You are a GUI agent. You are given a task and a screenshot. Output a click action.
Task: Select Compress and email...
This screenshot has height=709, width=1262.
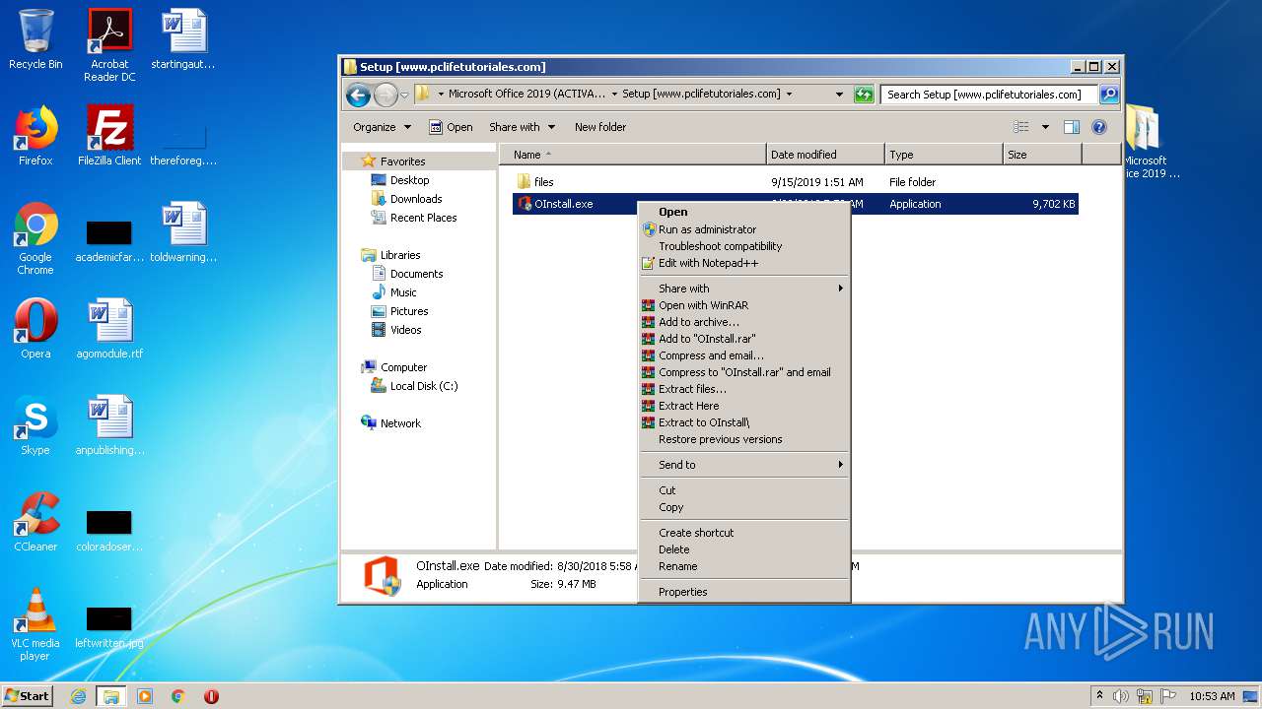743,355
